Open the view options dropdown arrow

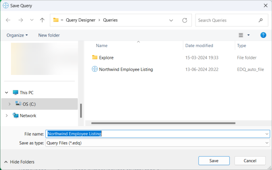(x=248, y=35)
